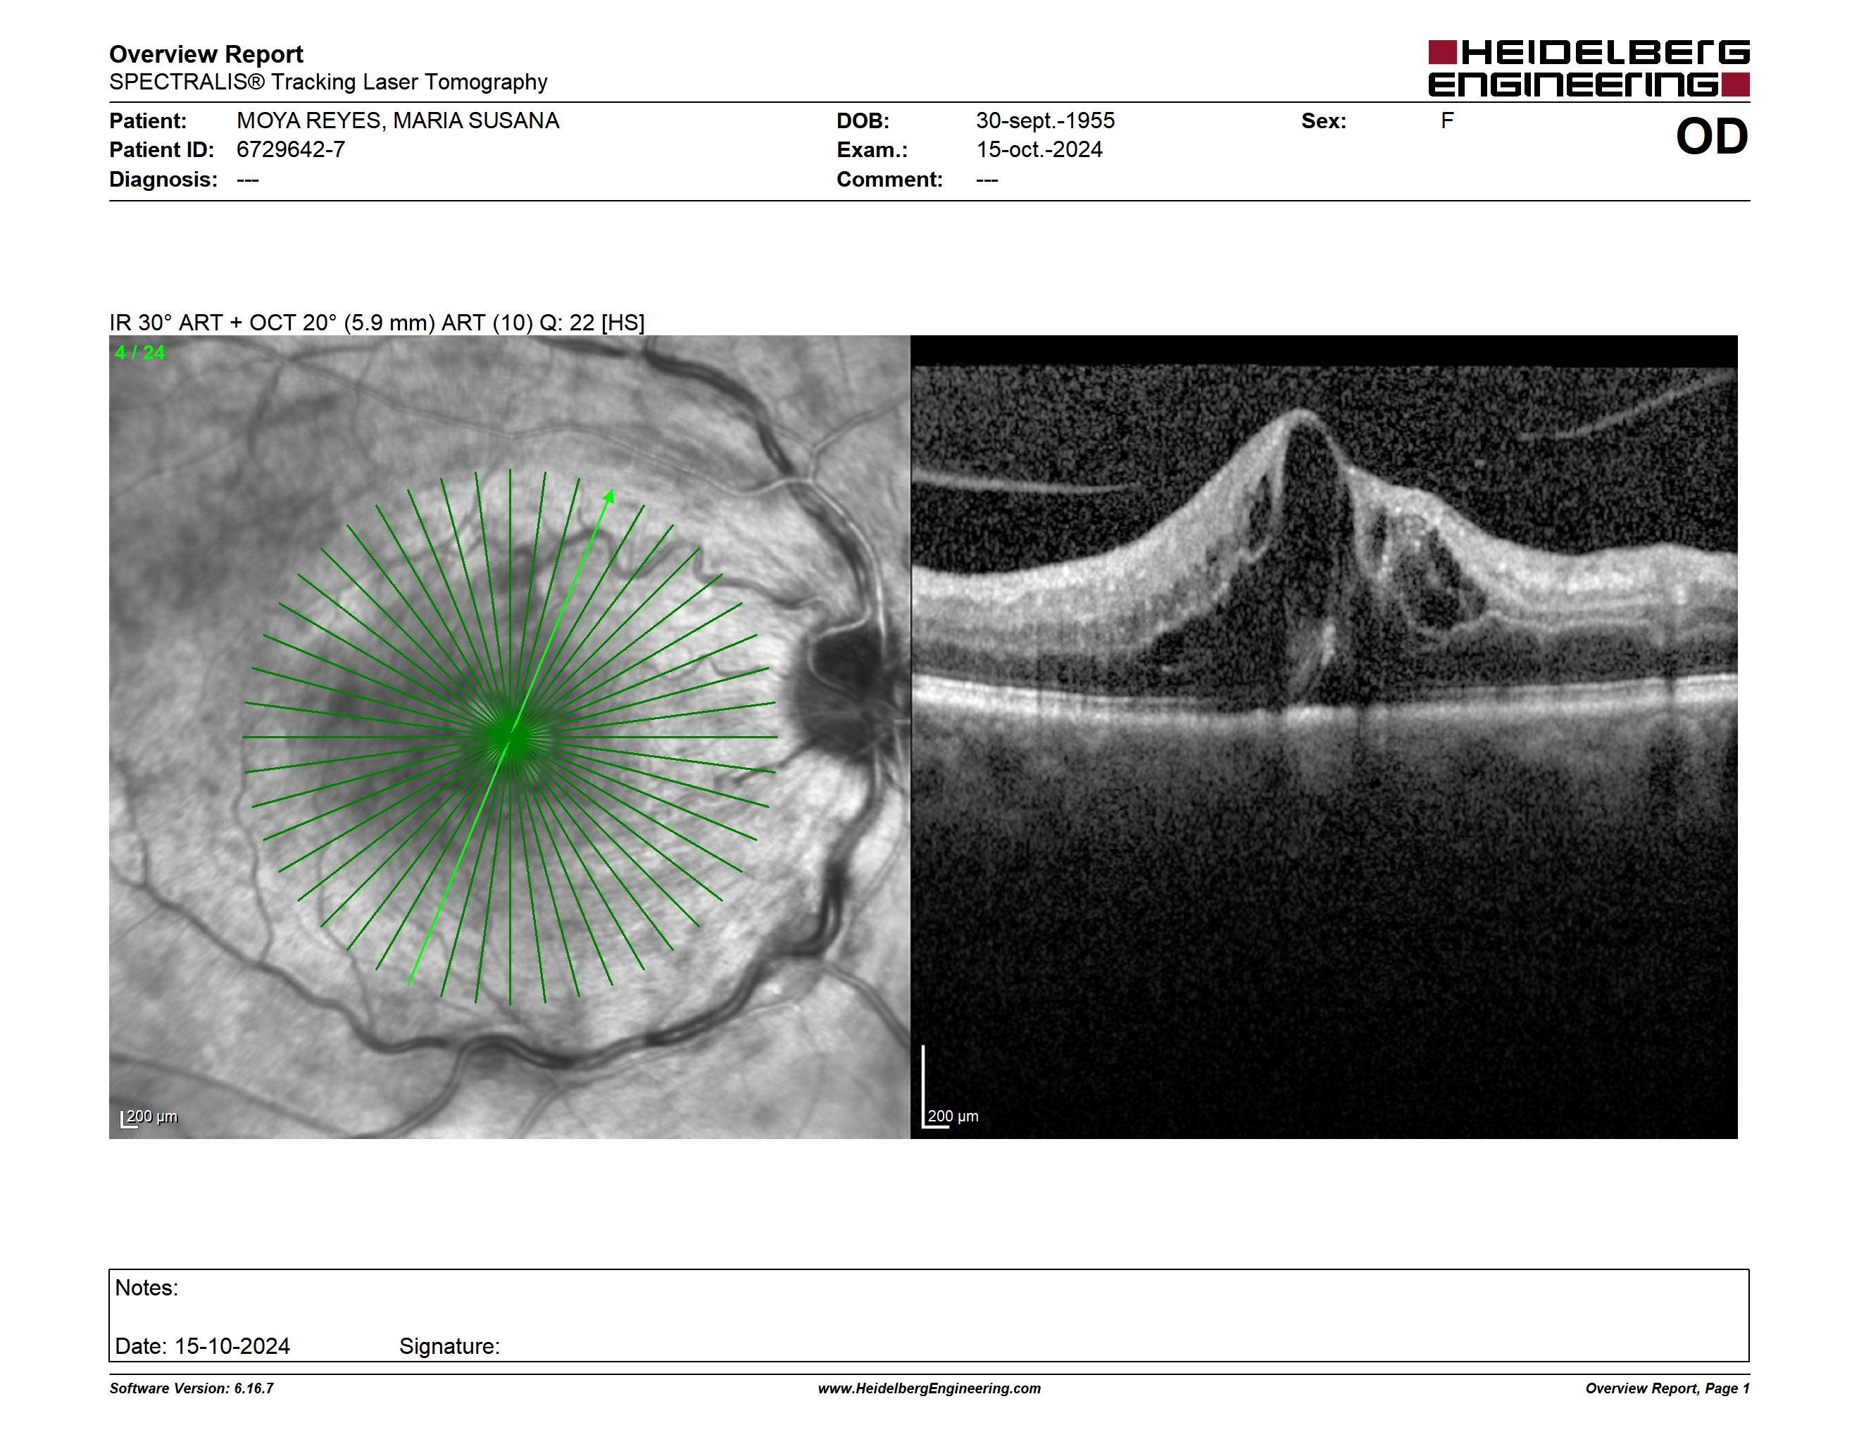Select the SPECTRALIS Tracking Laser Tomography subtitle
Viewport: 1859px width, 1437px height.
point(327,82)
